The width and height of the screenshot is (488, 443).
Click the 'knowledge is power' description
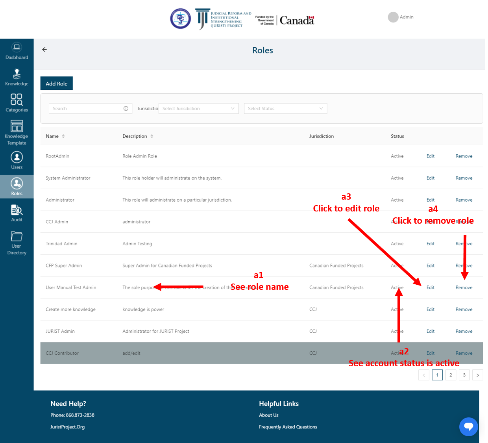[143, 310]
